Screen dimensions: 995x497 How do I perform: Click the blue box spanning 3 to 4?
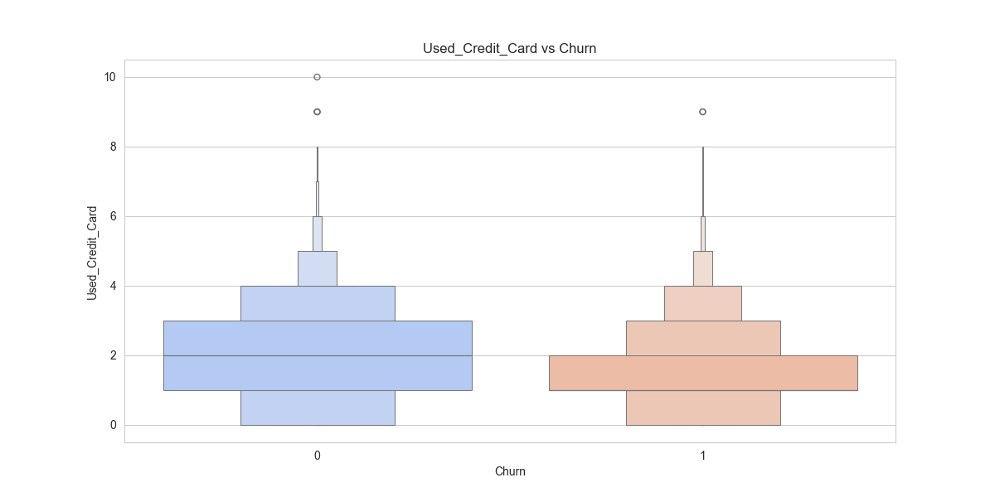click(318, 303)
